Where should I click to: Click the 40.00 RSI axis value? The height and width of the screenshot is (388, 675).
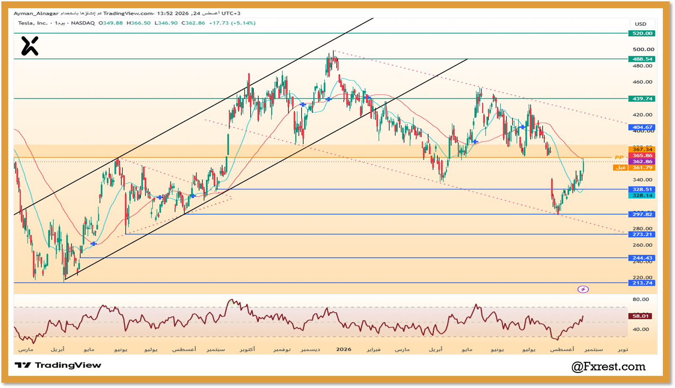coord(641,329)
